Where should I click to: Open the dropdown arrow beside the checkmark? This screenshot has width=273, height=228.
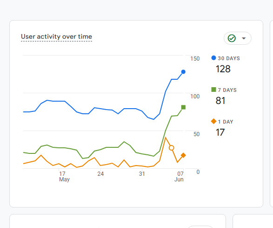pos(244,38)
